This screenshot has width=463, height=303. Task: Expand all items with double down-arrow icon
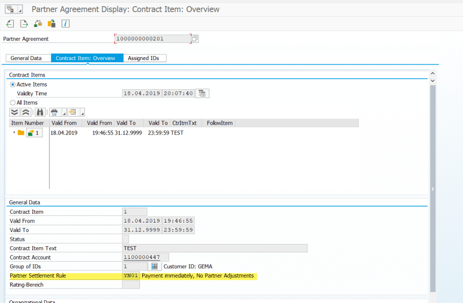[15, 112]
